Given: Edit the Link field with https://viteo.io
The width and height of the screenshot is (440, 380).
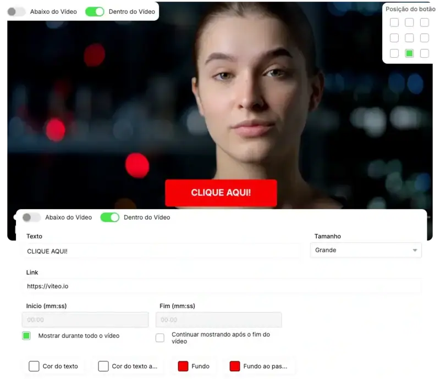Looking at the screenshot, I should (x=222, y=286).
